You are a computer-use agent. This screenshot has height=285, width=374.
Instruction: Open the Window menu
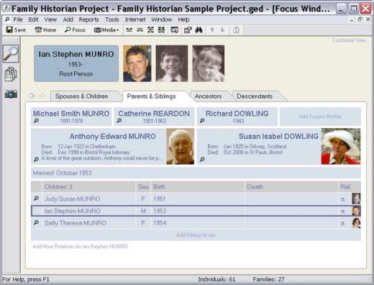point(161,19)
